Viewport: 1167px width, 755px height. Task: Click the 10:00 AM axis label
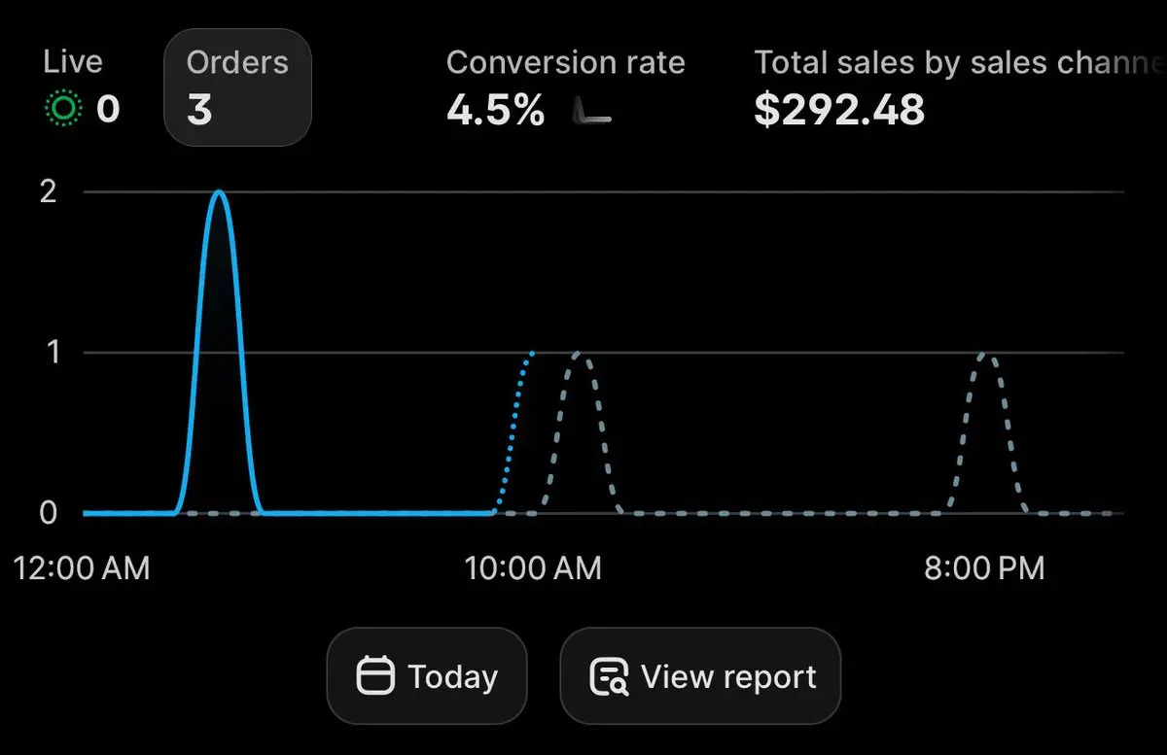point(533,567)
